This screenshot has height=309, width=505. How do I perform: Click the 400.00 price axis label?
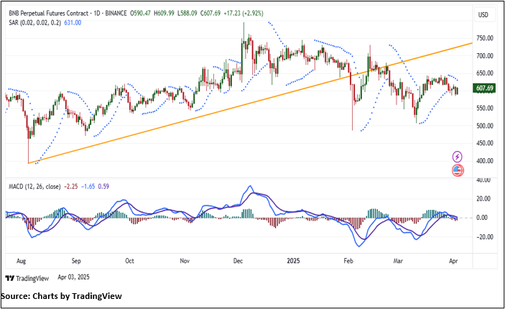pos(485,161)
